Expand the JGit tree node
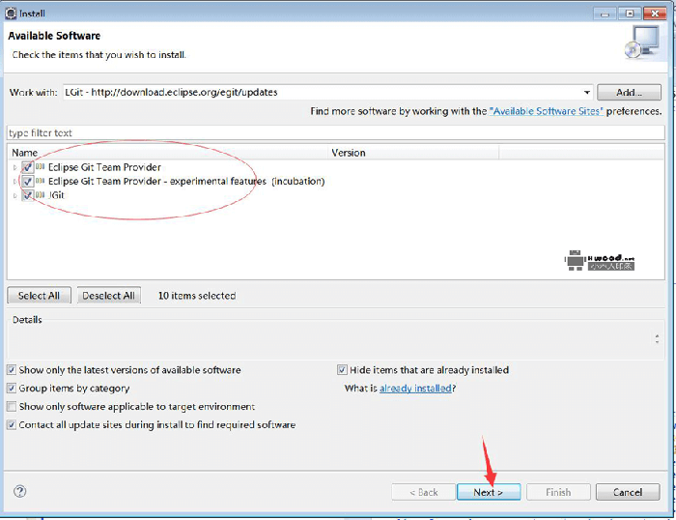The height and width of the screenshot is (520, 676). coord(15,195)
